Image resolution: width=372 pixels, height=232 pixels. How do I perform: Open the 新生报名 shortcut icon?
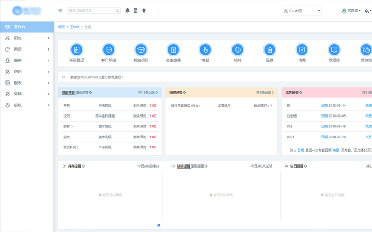141,49
